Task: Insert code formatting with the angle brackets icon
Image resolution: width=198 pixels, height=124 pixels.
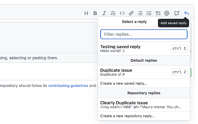Action: tap(122, 13)
